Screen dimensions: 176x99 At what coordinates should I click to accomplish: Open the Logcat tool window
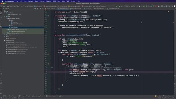click(x=34, y=96)
